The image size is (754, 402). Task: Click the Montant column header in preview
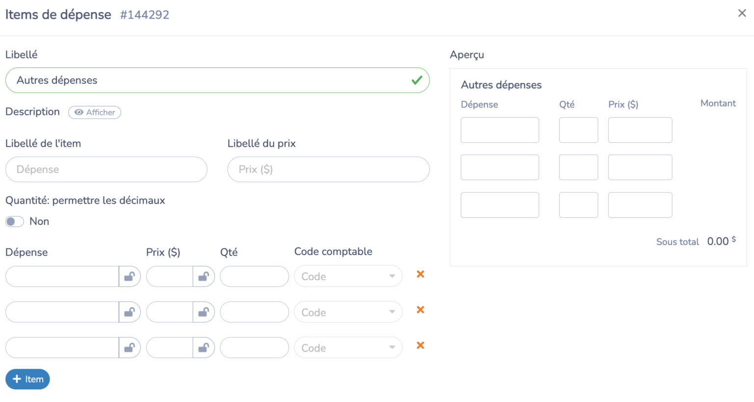(x=718, y=103)
